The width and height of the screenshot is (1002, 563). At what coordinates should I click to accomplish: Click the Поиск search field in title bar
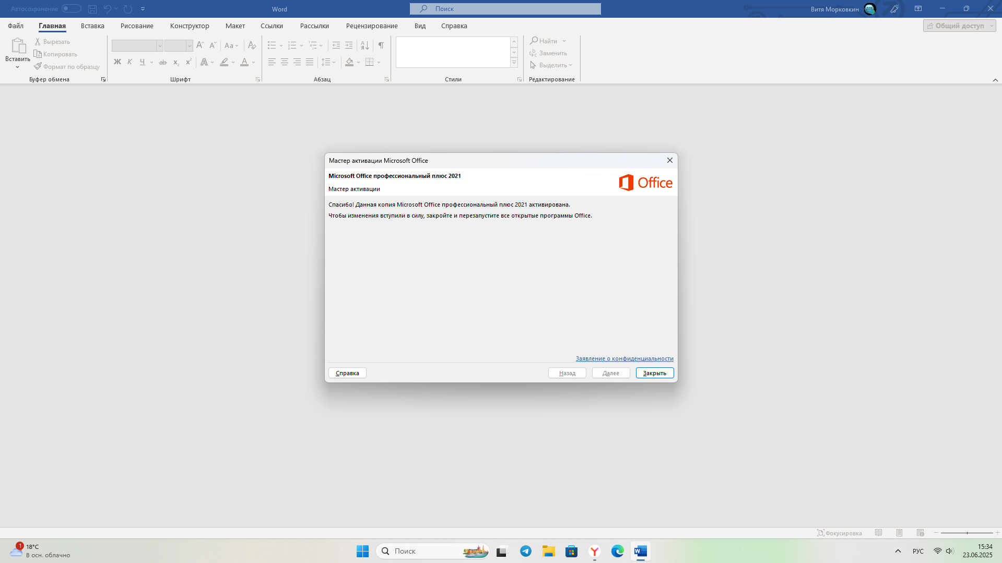[505, 9]
